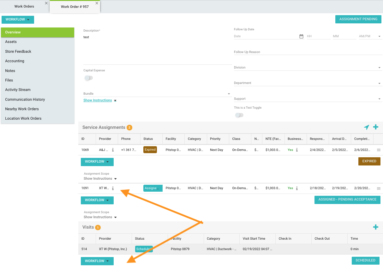Open the top WORKFLOW dropdown button
383x270 pixels.
(18, 20)
